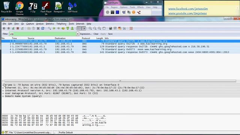
Task: Open CamStudio Region menu
Action: pyautogui.click(x=114, y=7)
